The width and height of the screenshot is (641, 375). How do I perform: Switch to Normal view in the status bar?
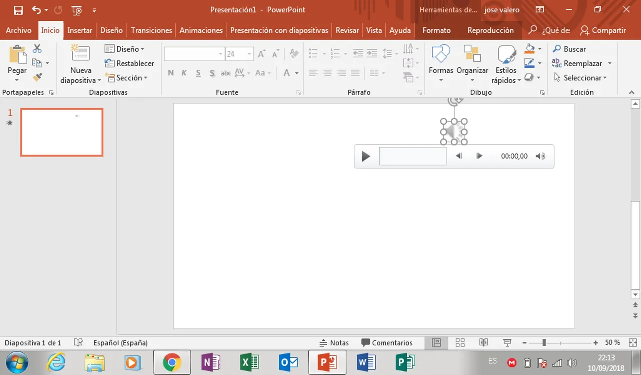pos(436,343)
